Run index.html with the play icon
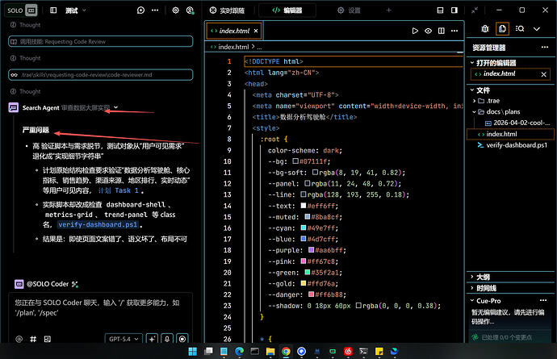 point(415,31)
